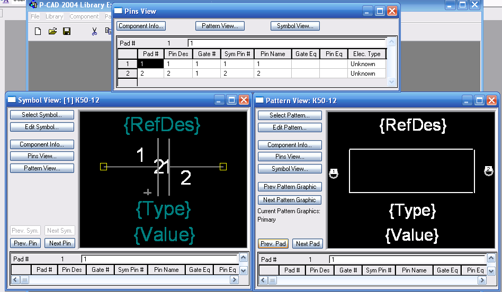Click Component Info button in Pins View
The image size is (502, 292).
point(141,26)
